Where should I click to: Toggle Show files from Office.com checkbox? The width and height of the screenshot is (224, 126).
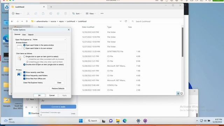[x=24, y=78]
